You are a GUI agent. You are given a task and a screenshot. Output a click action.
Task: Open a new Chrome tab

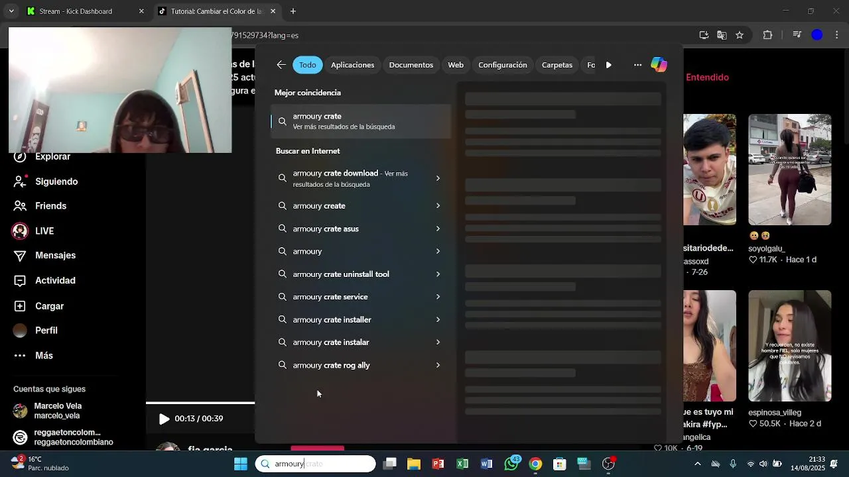(293, 11)
